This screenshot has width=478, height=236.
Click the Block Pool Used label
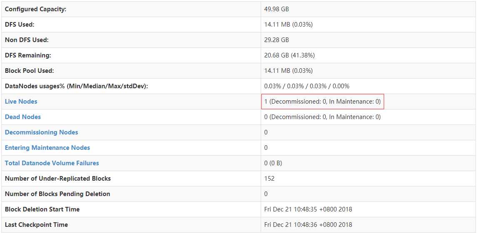coord(29,71)
